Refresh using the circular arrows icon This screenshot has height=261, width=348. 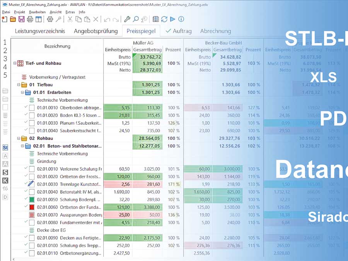point(164,19)
